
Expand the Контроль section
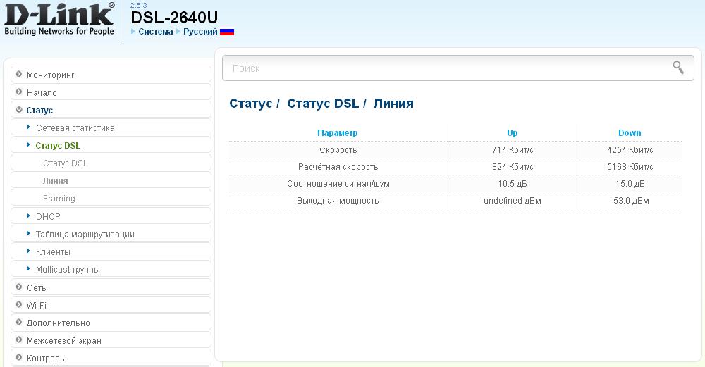tap(111, 358)
